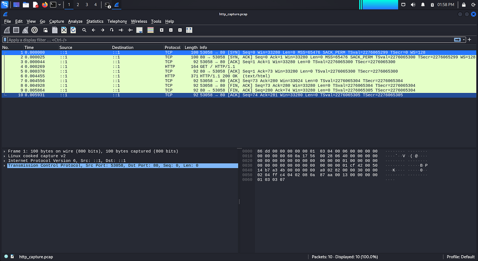Expand Transmission Control Protocol row
Viewport: 478px width, 261px height.
coord(4,165)
